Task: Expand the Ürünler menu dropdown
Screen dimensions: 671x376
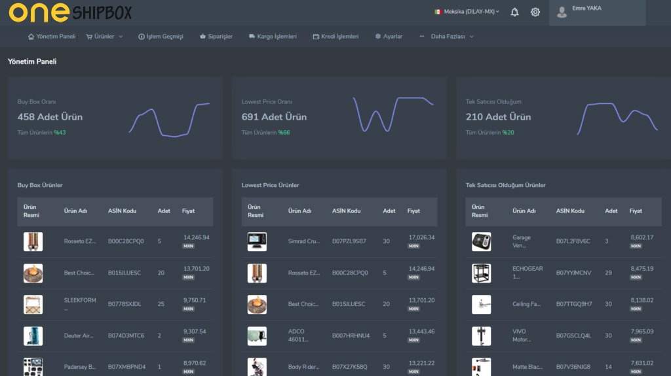Action: pyautogui.click(x=104, y=37)
